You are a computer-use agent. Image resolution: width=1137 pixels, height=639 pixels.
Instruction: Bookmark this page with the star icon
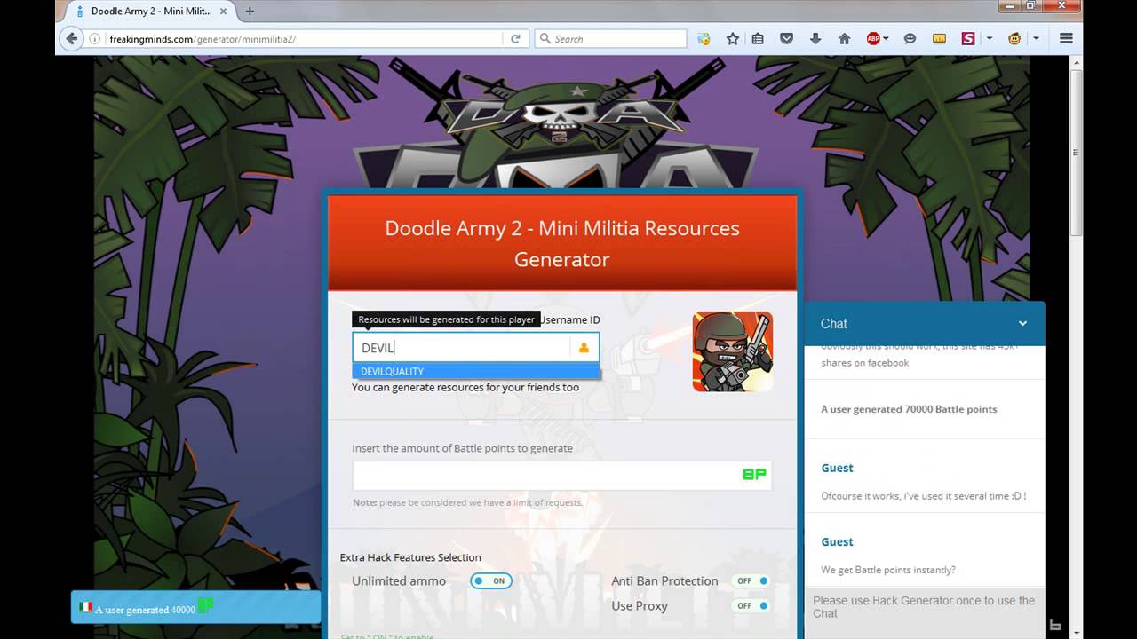tap(733, 39)
